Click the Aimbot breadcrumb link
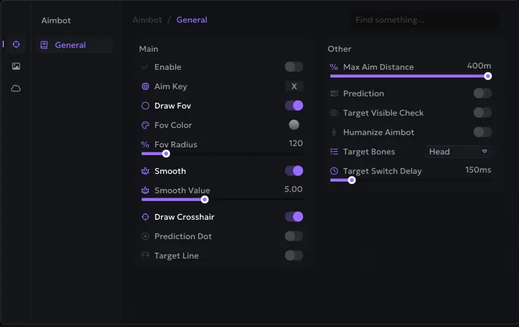This screenshot has width=519, height=327. [147, 20]
